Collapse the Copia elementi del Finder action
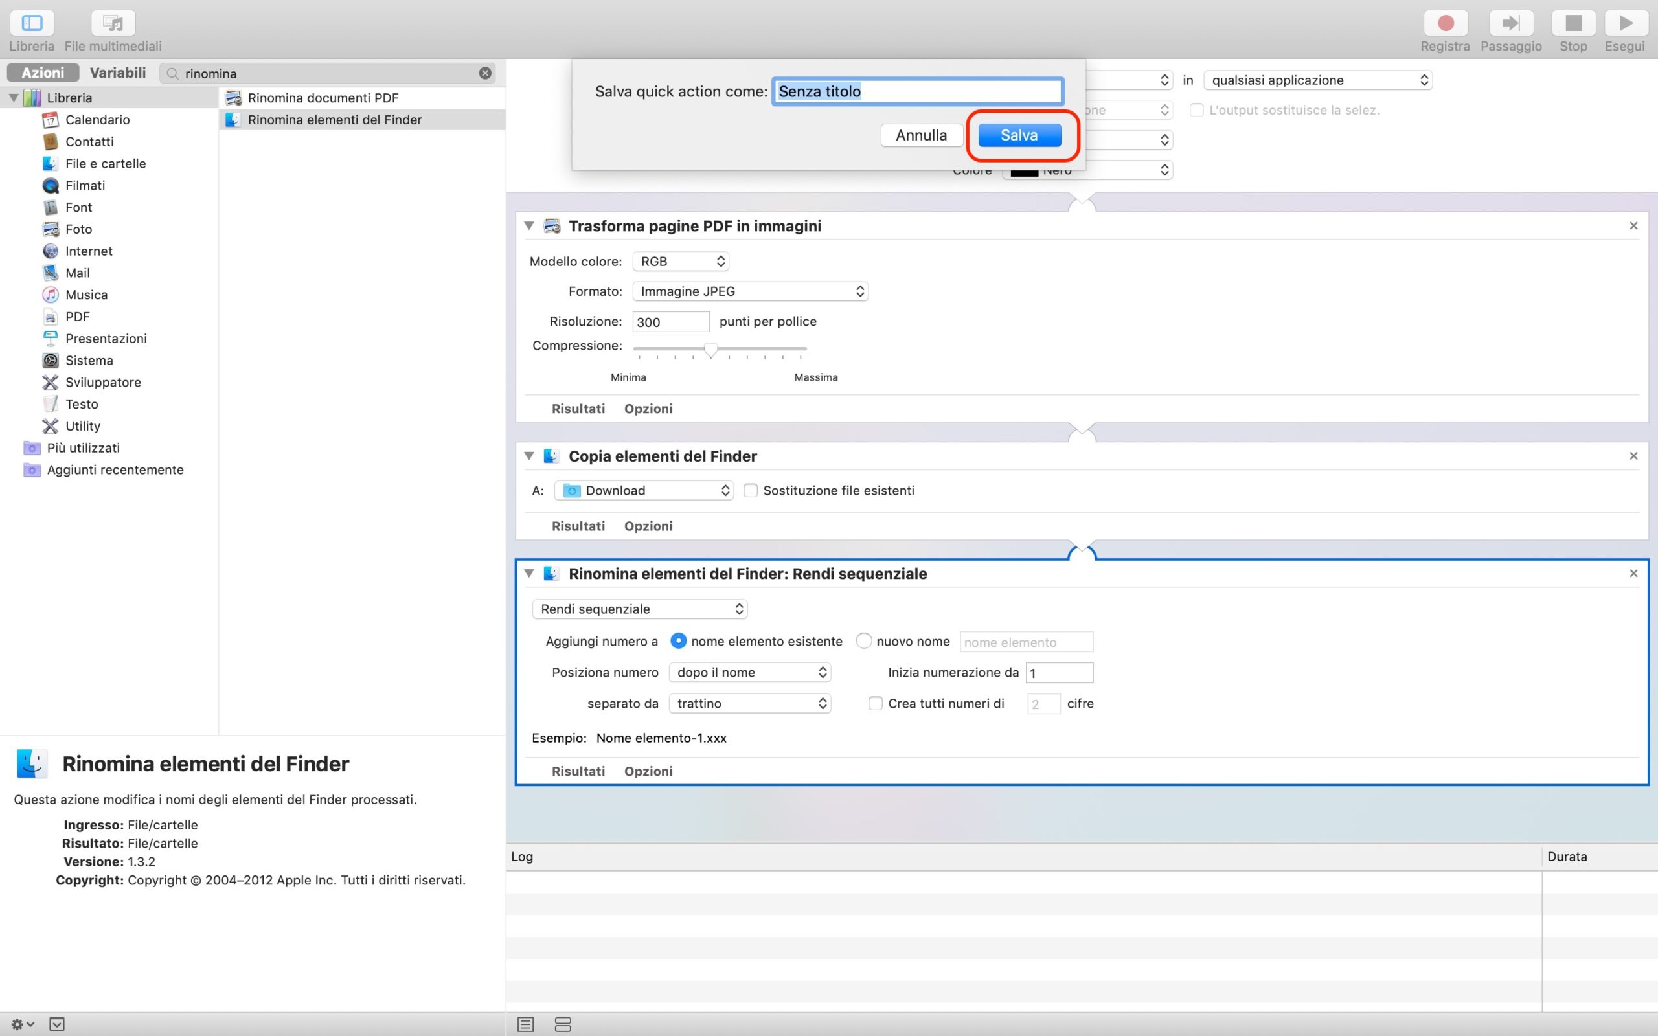1658x1036 pixels. (x=529, y=456)
